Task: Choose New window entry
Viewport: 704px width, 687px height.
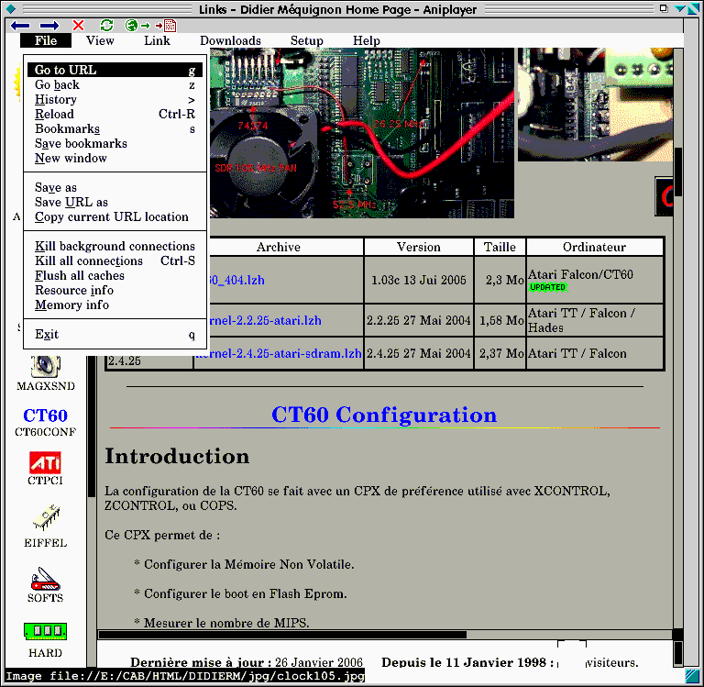Action: [x=115, y=158]
